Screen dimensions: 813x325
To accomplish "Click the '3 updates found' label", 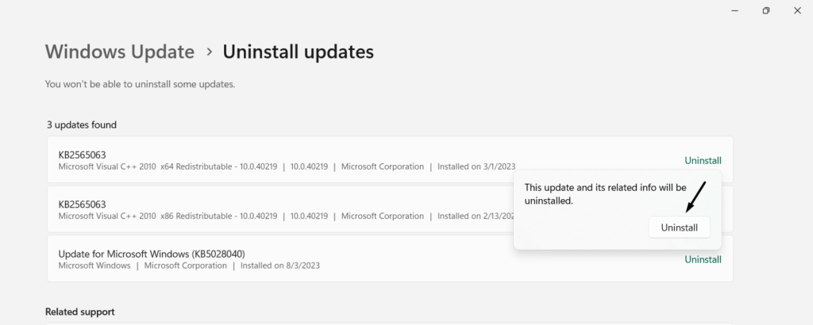I will (81, 124).
